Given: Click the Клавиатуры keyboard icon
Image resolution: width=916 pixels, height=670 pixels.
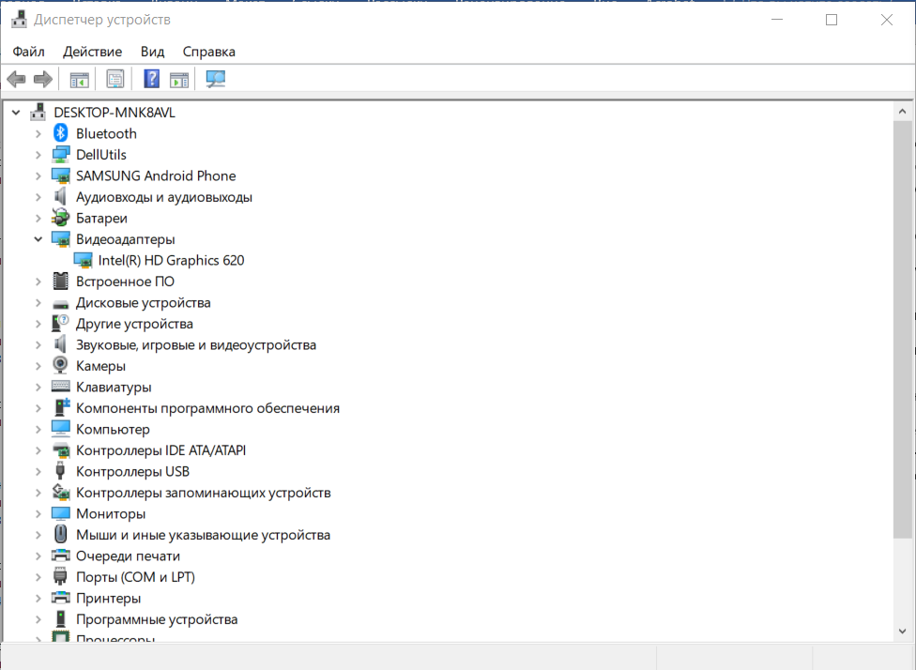Looking at the screenshot, I should pos(61,386).
